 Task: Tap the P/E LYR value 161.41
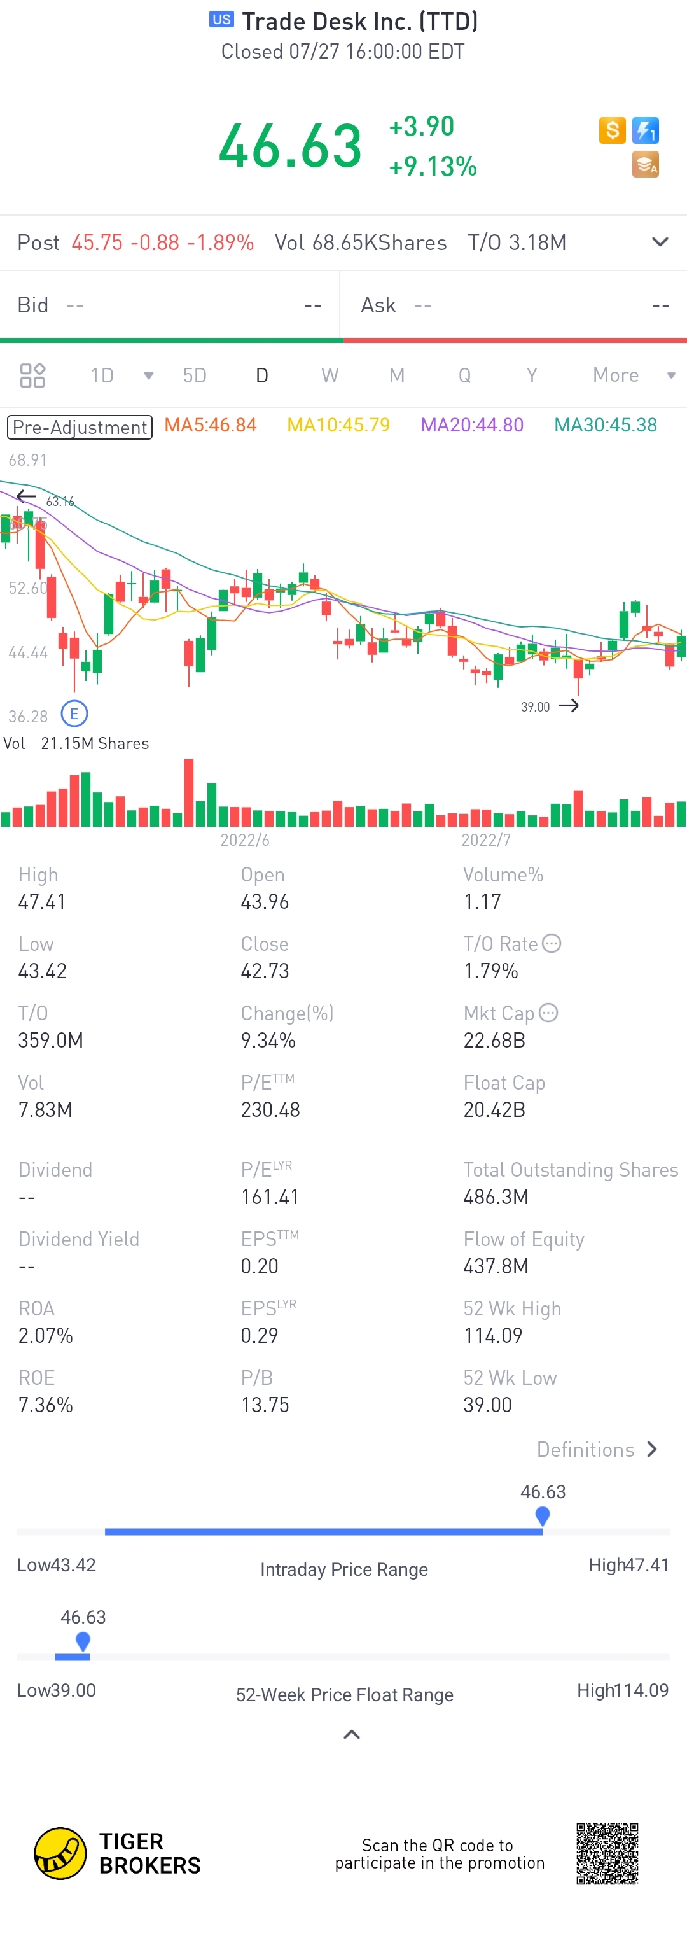tap(270, 1197)
